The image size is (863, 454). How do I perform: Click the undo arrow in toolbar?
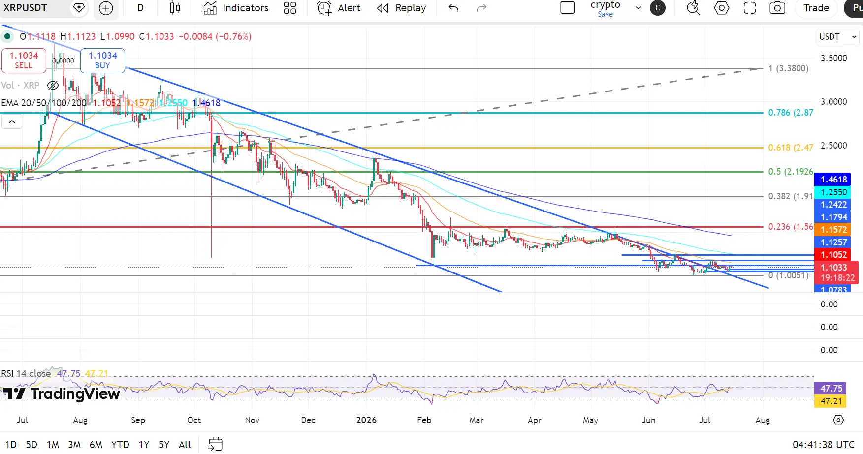[453, 8]
